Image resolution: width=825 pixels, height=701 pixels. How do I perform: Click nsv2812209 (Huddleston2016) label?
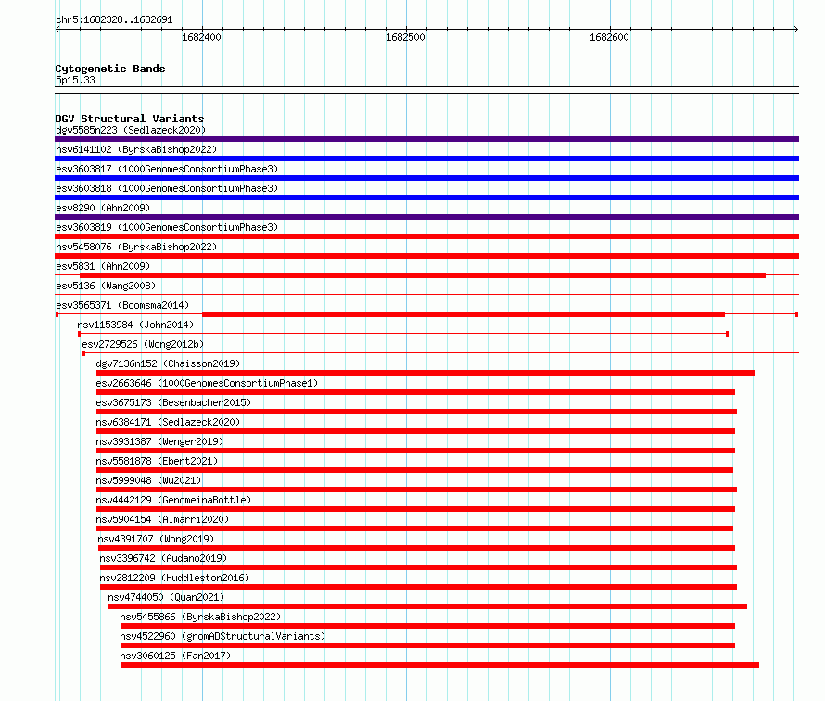pyautogui.click(x=174, y=578)
